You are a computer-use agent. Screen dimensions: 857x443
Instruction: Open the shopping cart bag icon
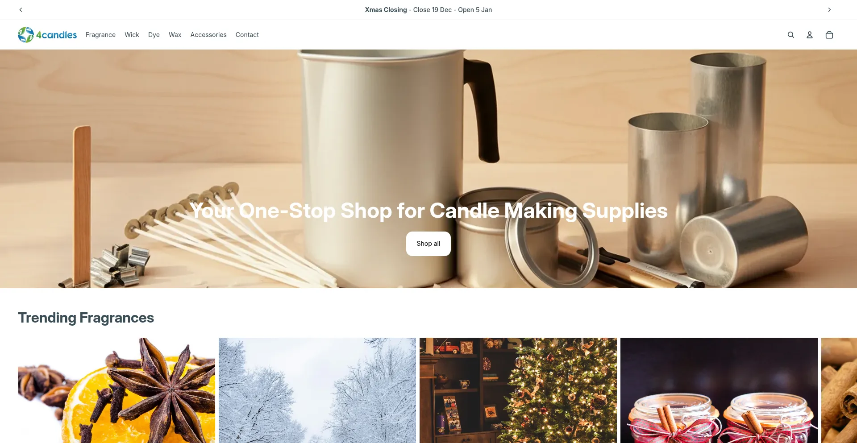[x=829, y=35]
